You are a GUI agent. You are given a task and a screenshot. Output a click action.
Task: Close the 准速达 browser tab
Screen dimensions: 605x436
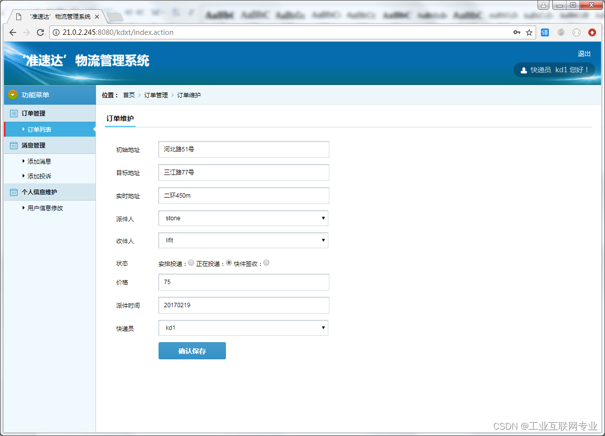(97, 17)
